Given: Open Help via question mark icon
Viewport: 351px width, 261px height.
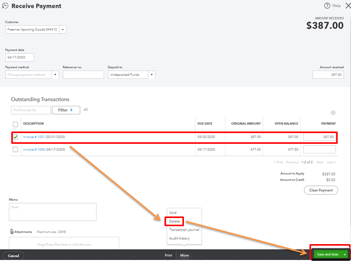Looking at the screenshot, I should (327, 6).
